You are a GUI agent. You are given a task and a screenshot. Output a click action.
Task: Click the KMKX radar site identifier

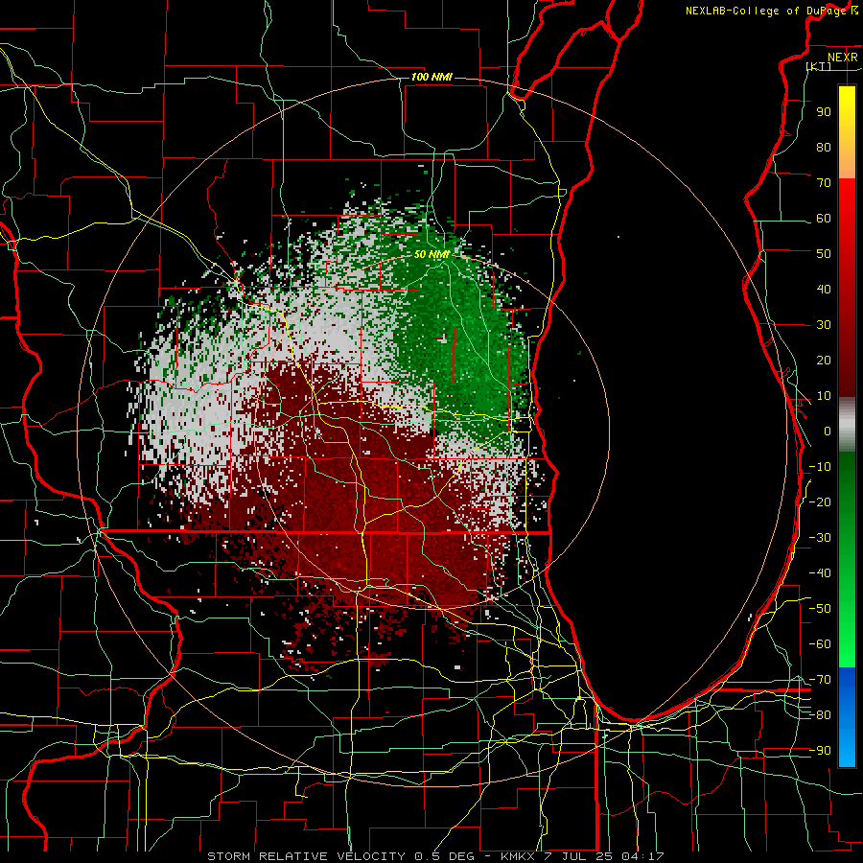coord(518,856)
